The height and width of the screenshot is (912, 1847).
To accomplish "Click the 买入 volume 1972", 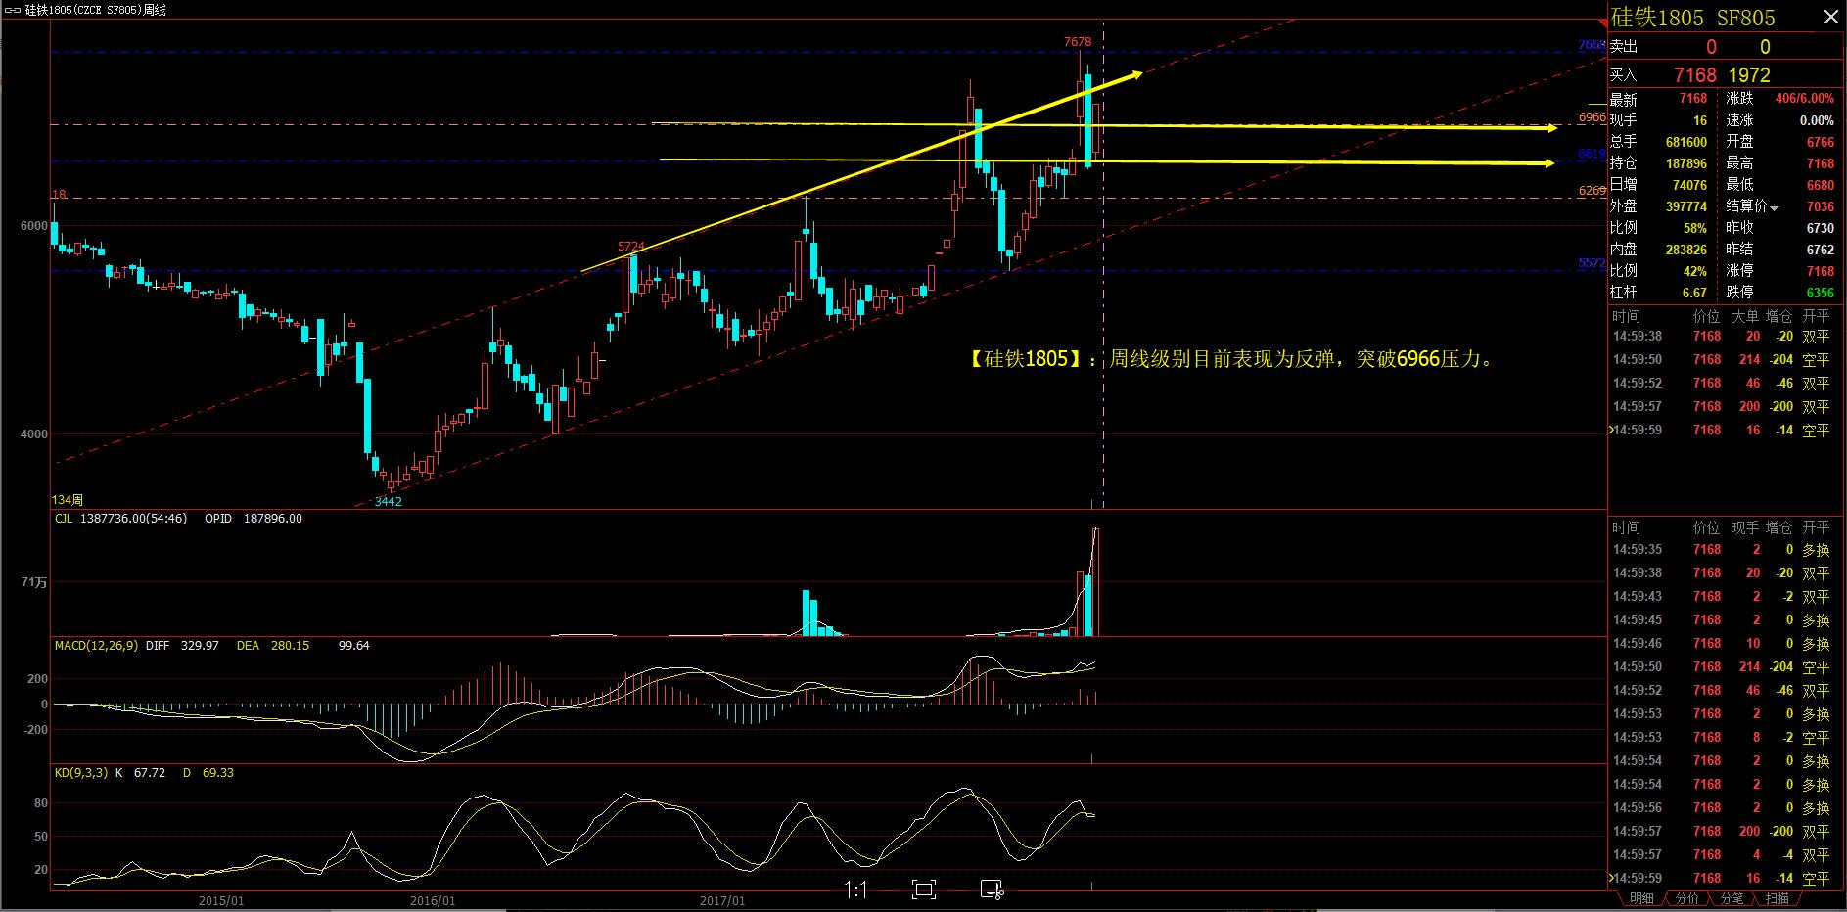I will point(1749,75).
